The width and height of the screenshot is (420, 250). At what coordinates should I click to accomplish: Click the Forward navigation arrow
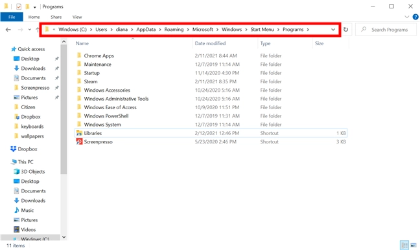[x=20, y=30]
